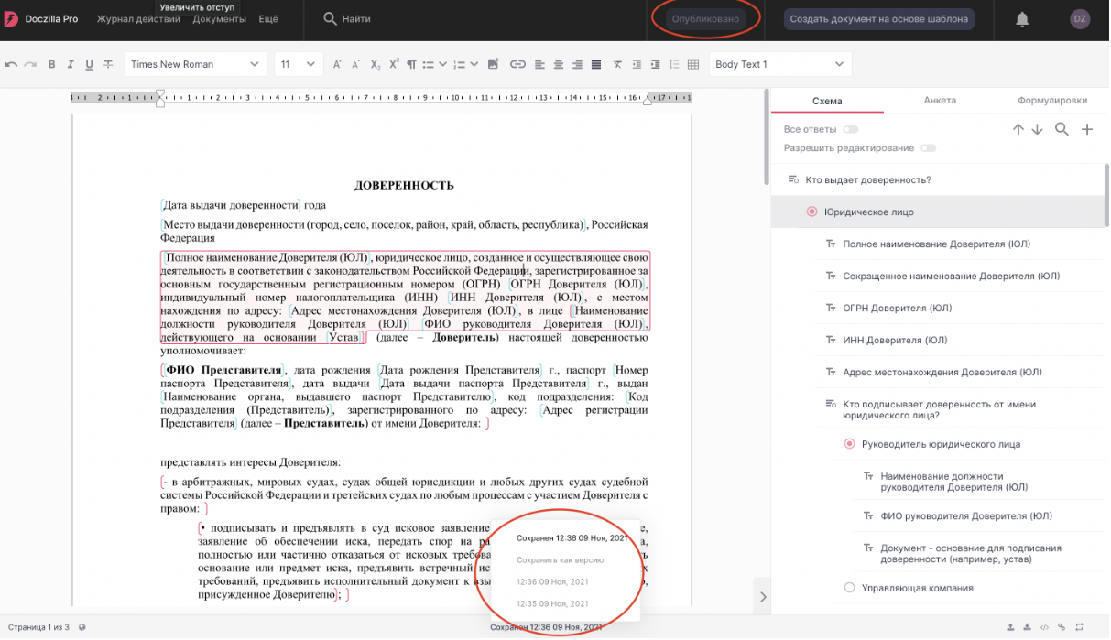This screenshot has height=640, width=1111.
Task: Increase paragraph indent
Action: click(x=656, y=64)
